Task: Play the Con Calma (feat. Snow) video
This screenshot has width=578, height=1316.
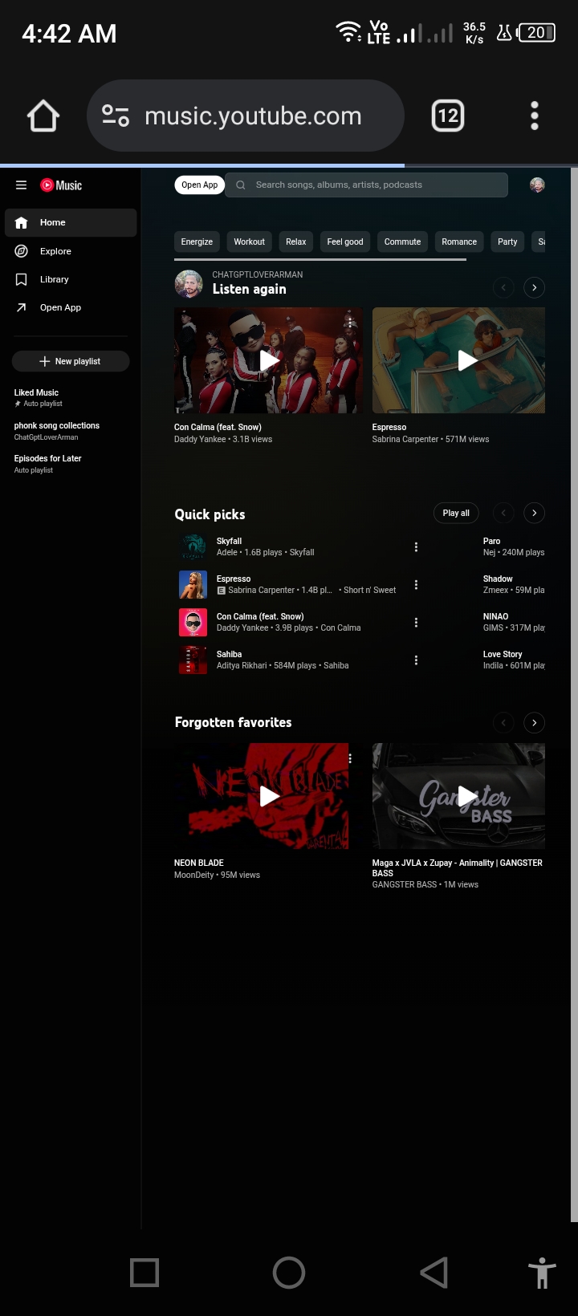Action: [x=269, y=360]
